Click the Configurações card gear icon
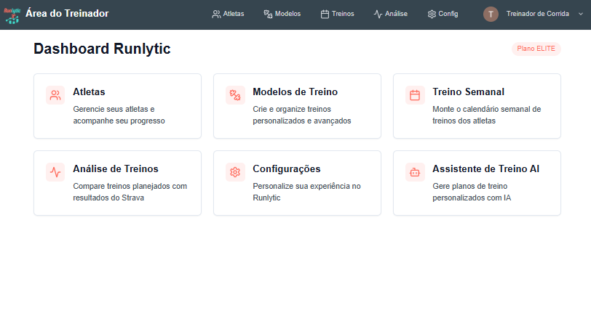 pyautogui.click(x=235, y=172)
